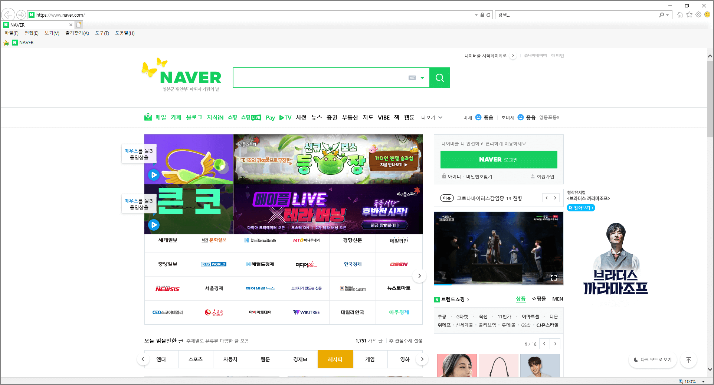Click the green NAVER search button
The height and width of the screenshot is (385, 714).
point(440,78)
